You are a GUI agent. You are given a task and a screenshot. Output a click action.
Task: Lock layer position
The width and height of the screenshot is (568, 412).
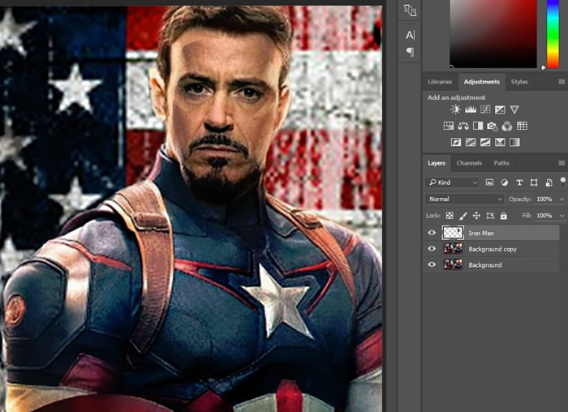(476, 216)
